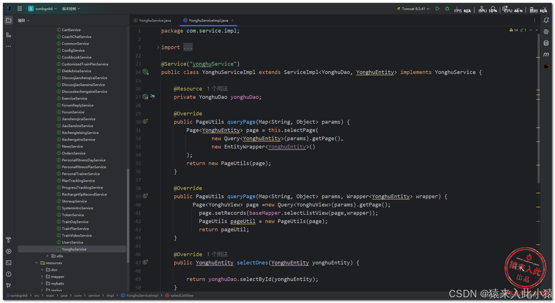Open the ssmbgnk6 project dropdown
The width and height of the screenshot is (555, 303).
(42, 9)
